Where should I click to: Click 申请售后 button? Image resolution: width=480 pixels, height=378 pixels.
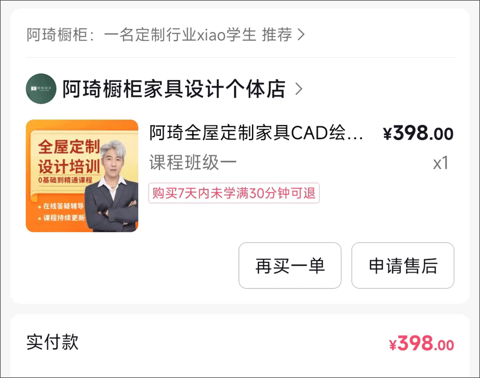pyautogui.click(x=403, y=266)
